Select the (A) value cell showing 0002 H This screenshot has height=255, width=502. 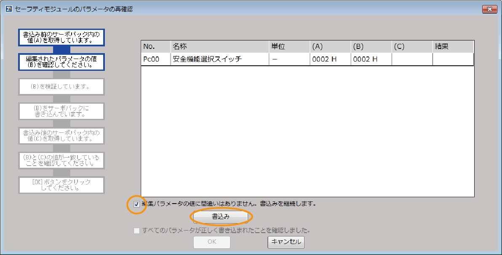point(330,59)
